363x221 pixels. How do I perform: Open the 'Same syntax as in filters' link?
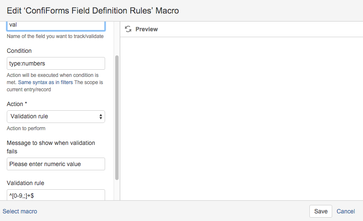46,82
